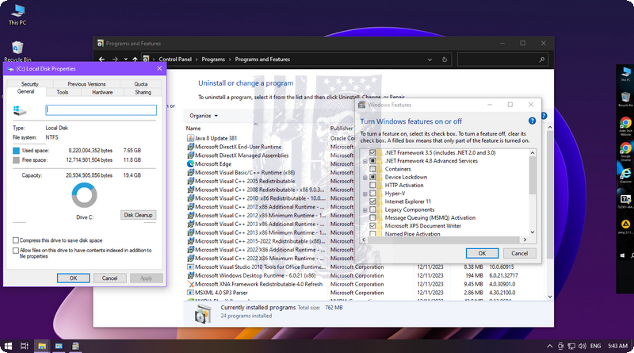Click Cancel in Local Disk Properties
Image resolution: width=634 pixels, height=353 pixels.
pos(109,278)
